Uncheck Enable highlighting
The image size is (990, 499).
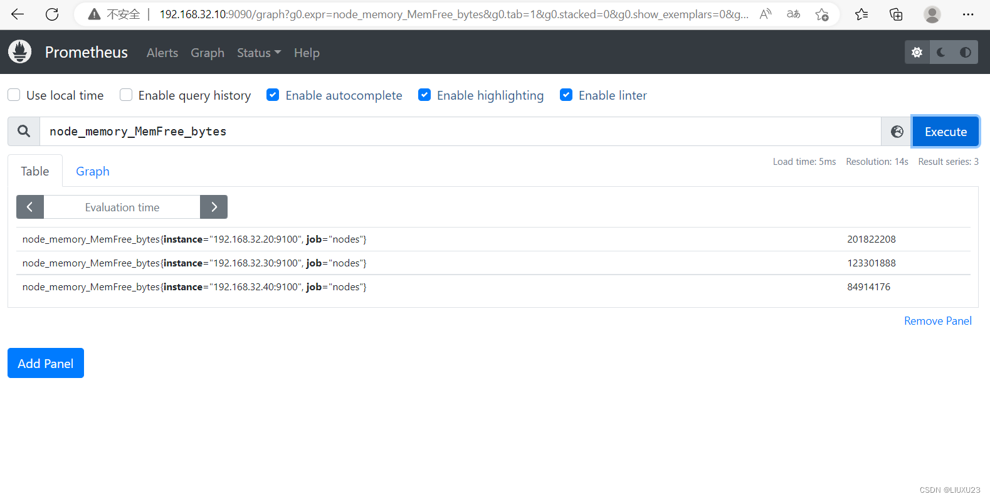[x=424, y=95]
